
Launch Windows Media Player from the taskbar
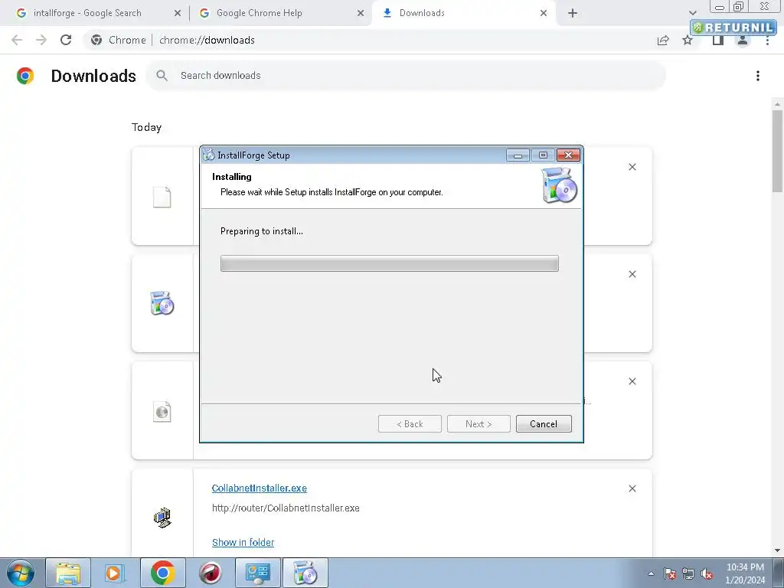click(114, 573)
